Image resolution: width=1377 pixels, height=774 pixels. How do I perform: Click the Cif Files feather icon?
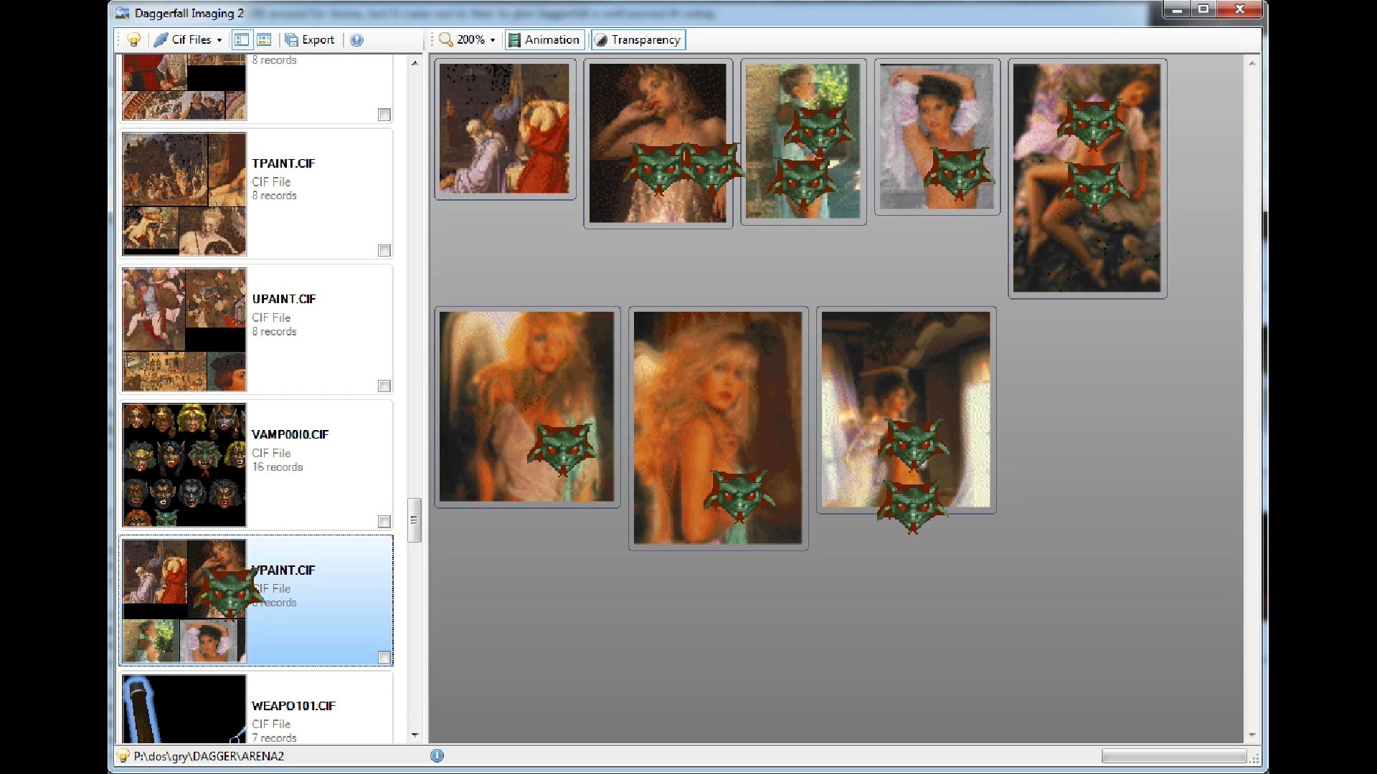click(161, 40)
